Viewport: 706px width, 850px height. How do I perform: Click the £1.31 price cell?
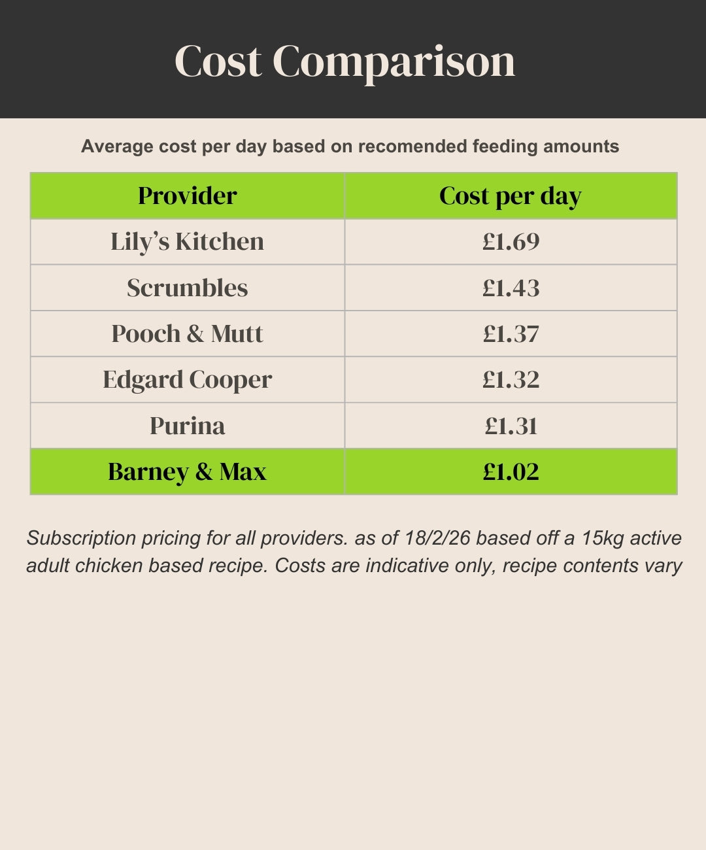pyautogui.click(x=511, y=426)
